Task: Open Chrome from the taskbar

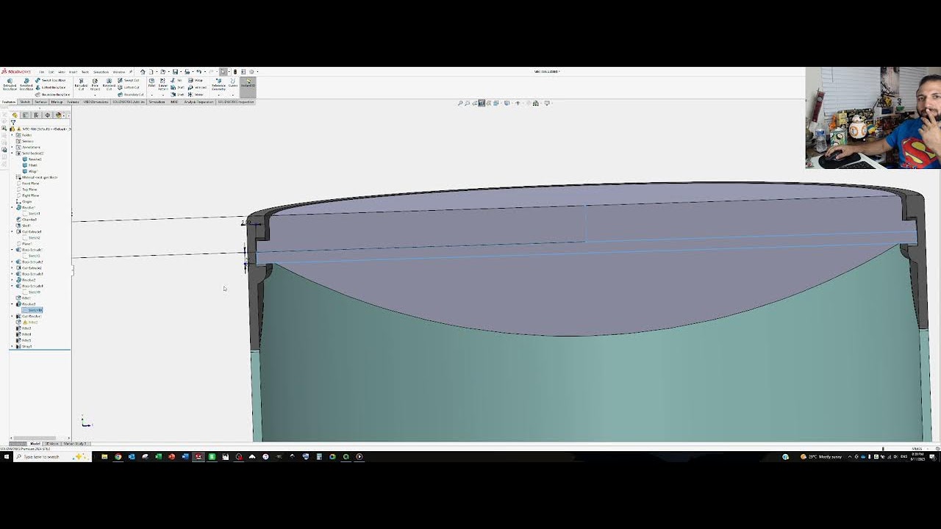Action: [x=118, y=456]
